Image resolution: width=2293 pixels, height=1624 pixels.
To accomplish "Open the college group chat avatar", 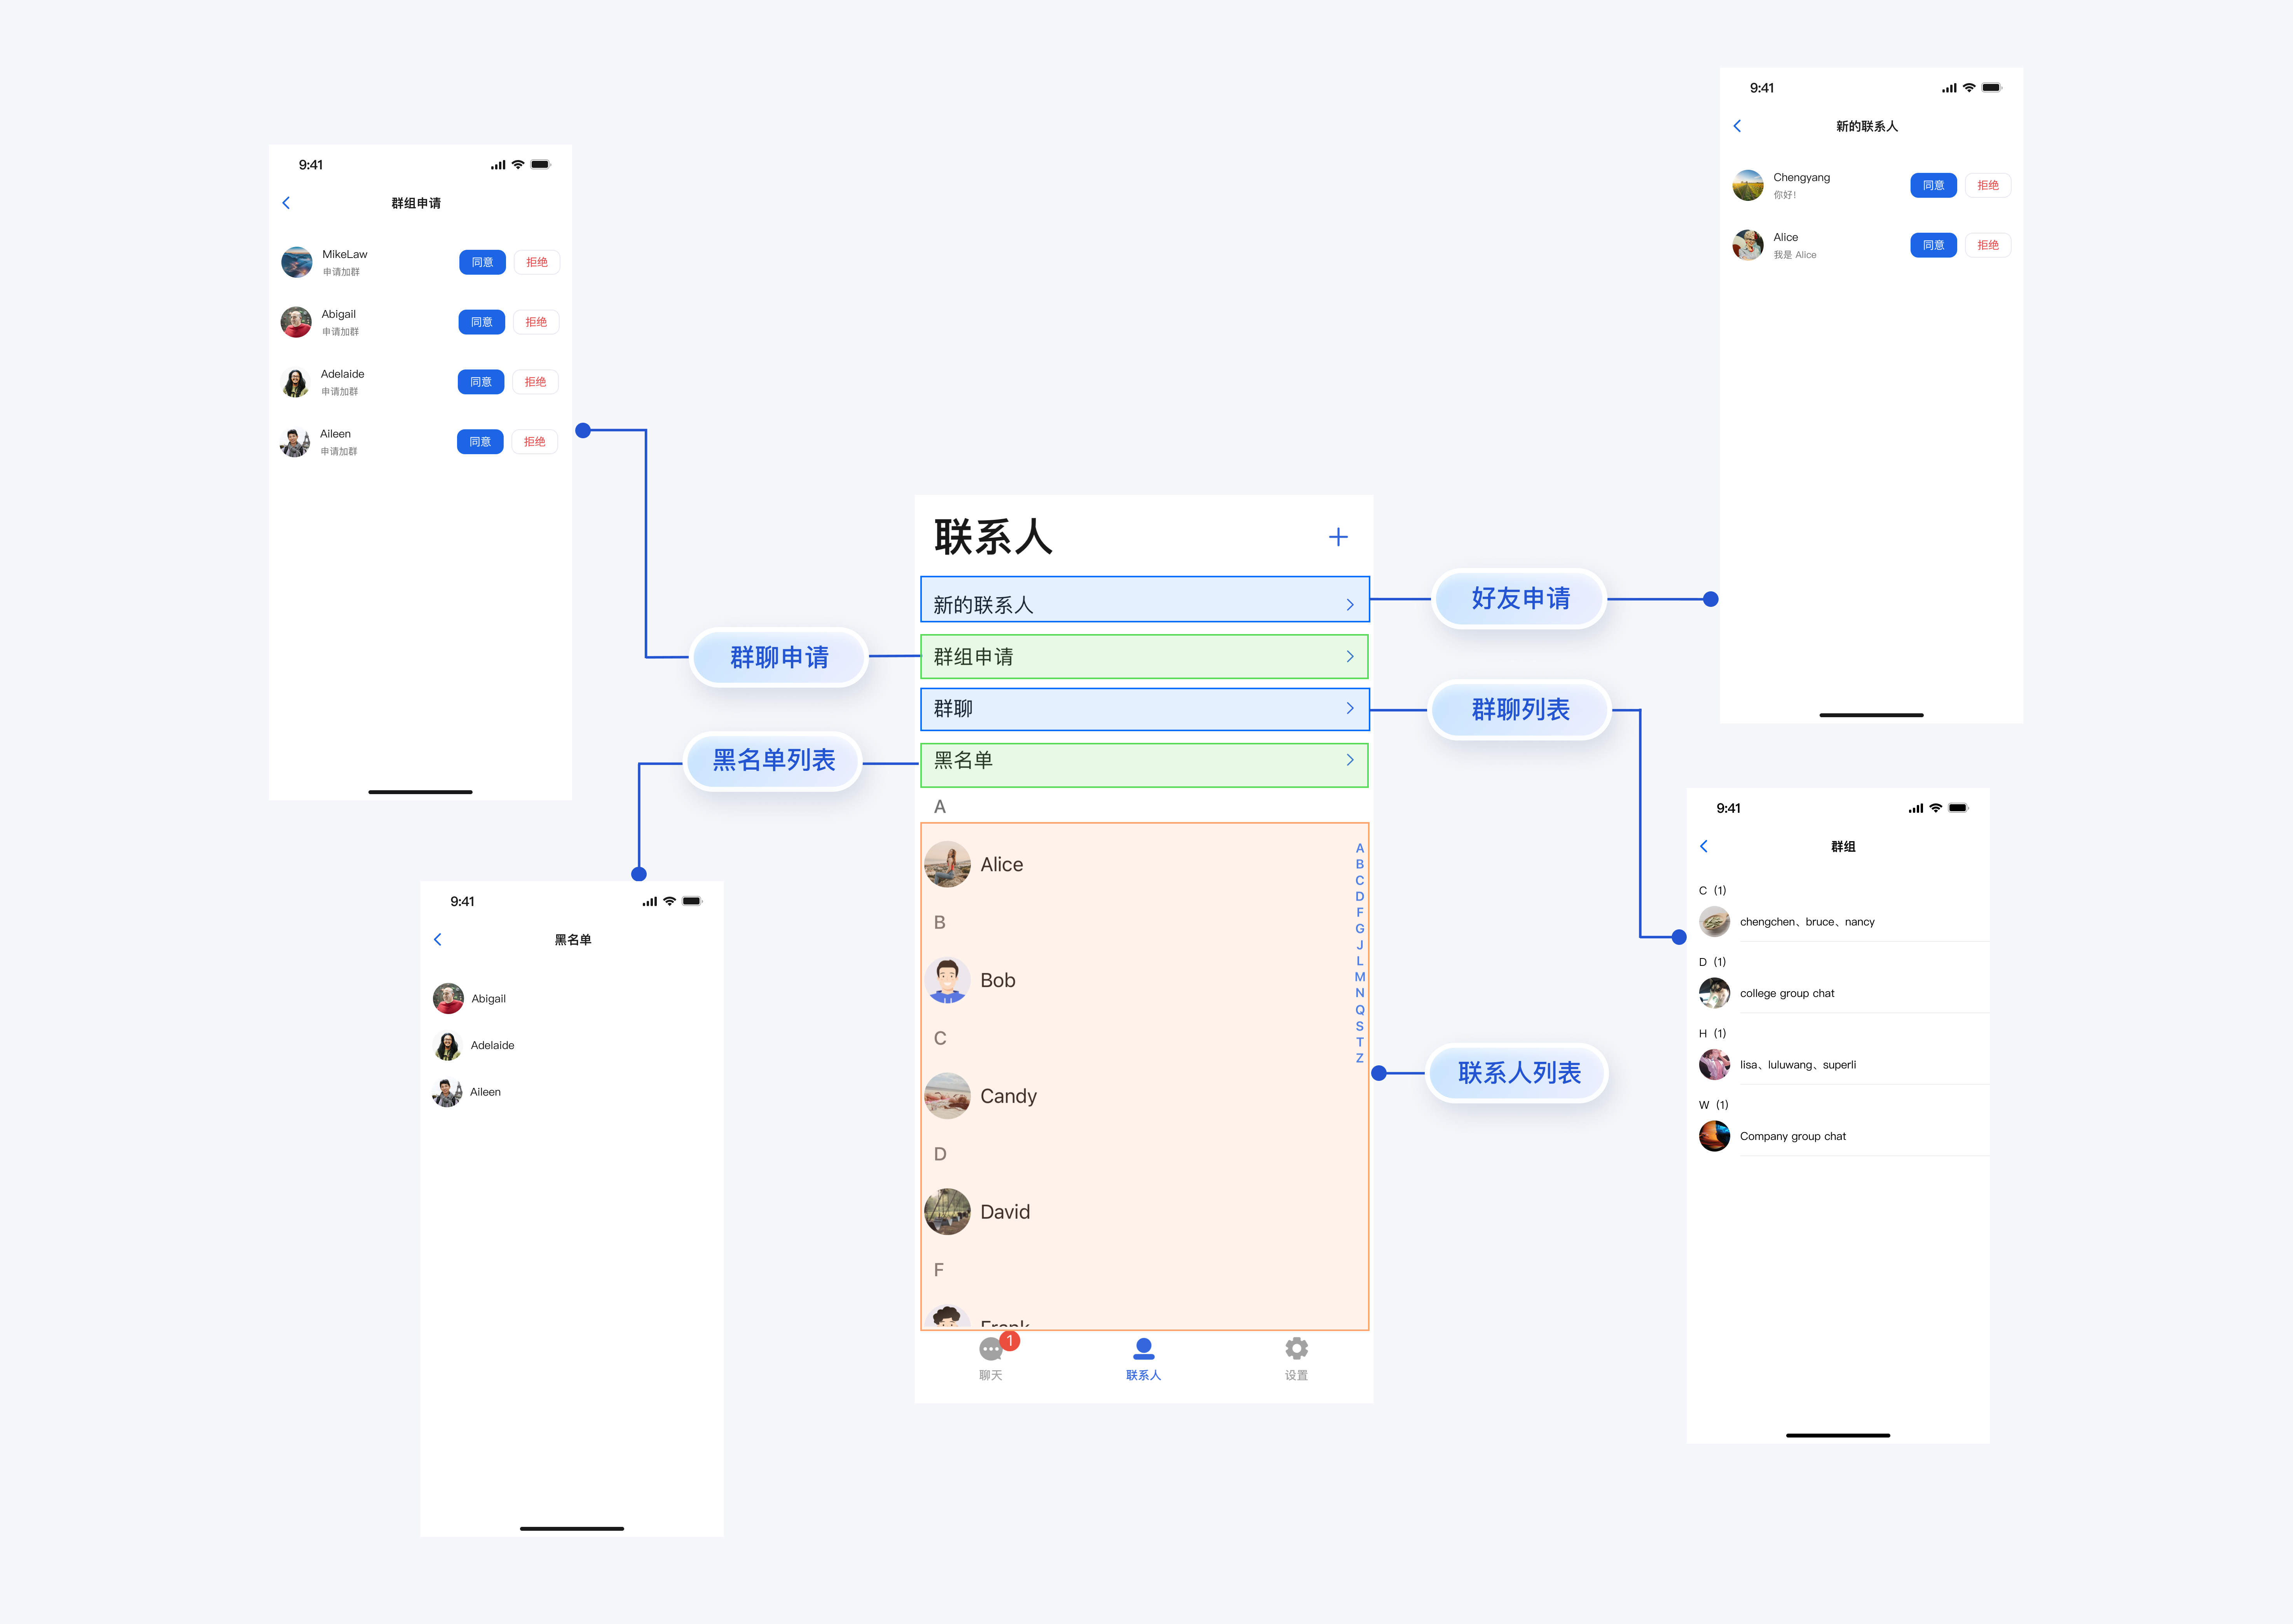I will click(x=1714, y=993).
